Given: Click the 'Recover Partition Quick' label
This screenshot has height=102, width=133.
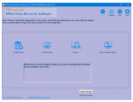Looking at the screenshot, I should [108, 52].
